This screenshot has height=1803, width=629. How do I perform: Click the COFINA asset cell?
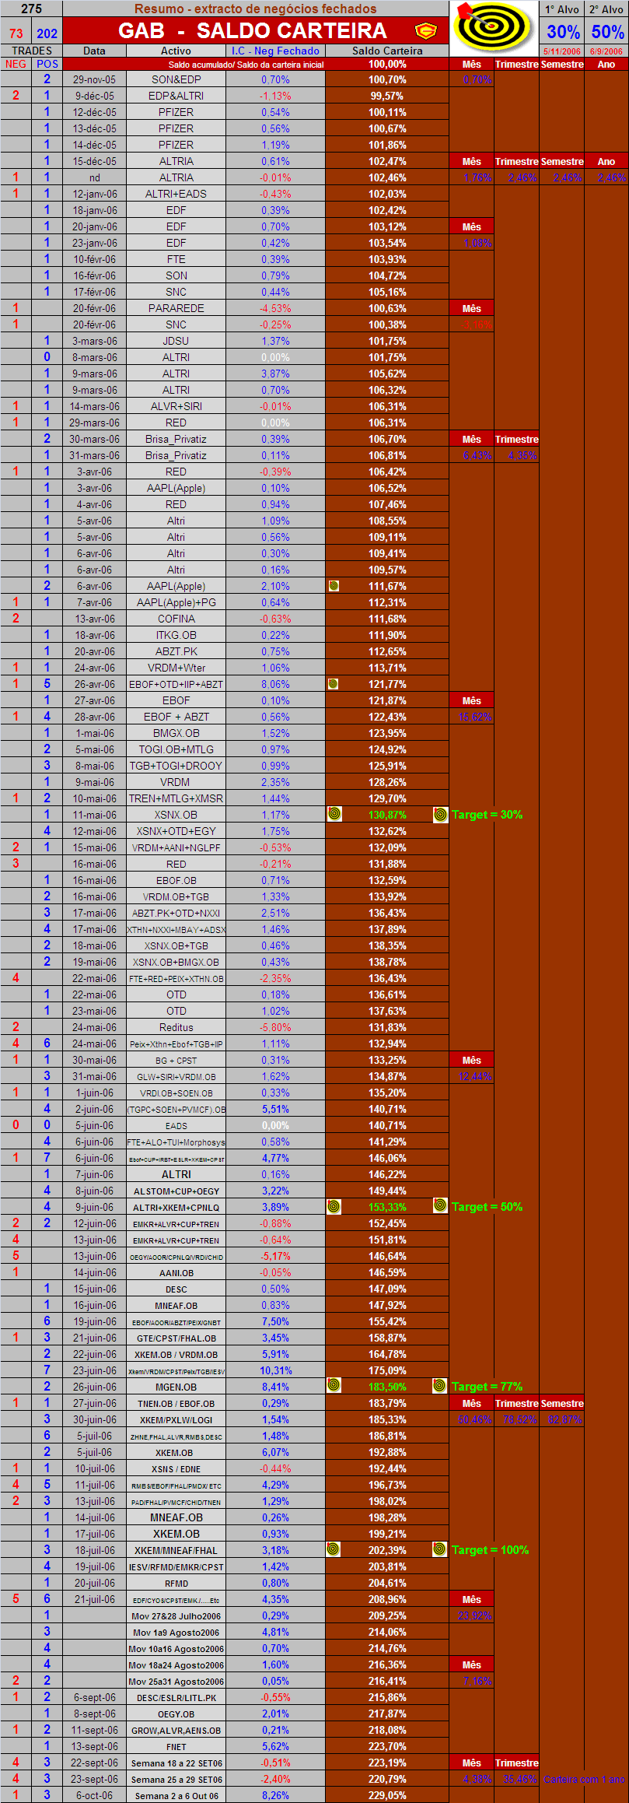tap(176, 619)
